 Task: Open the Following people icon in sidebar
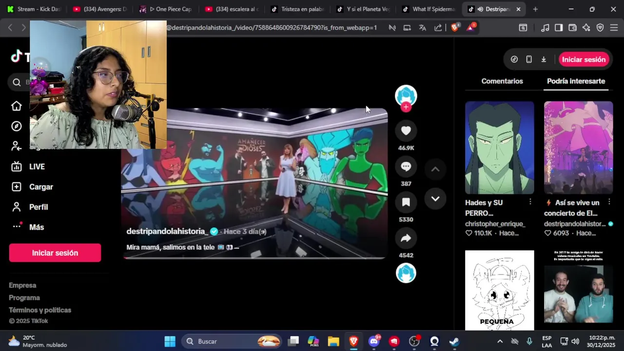(17, 146)
